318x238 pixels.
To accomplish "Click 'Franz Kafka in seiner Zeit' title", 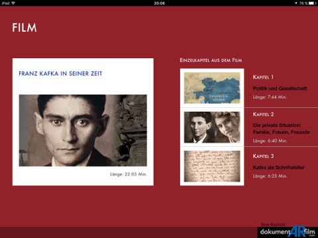I will click(60, 73).
